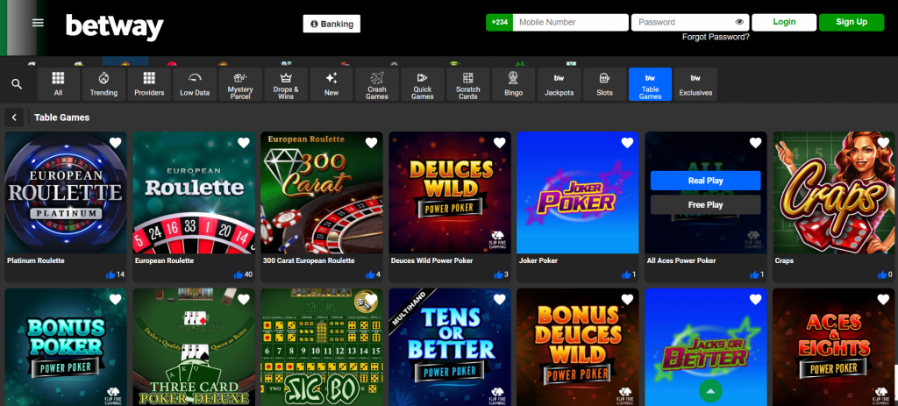The width and height of the screenshot is (898, 406).
Task: Open the Trending category
Action: pyautogui.click(x=103, y=84)
